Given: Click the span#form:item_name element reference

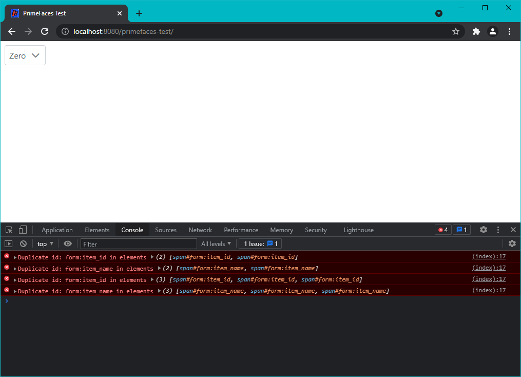Looking at the screenshot, I should click(204, 268).
